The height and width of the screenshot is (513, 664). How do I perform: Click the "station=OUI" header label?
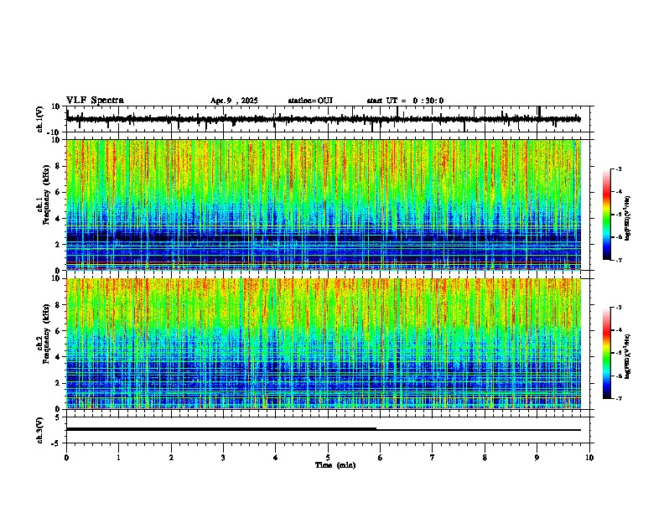[310, 101]
